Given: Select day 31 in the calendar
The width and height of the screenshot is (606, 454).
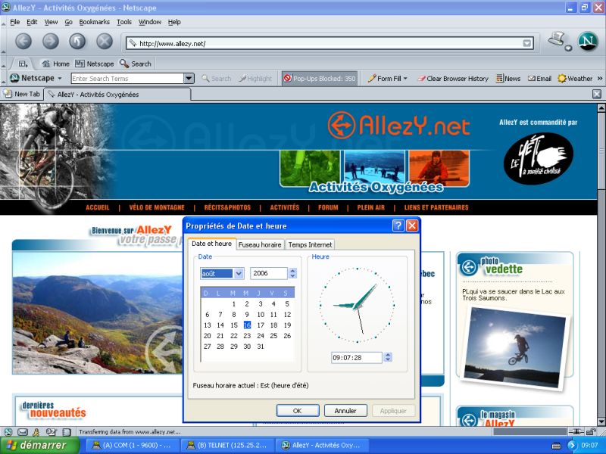Looking at the screenshot, I should click(x=261, y=347).
